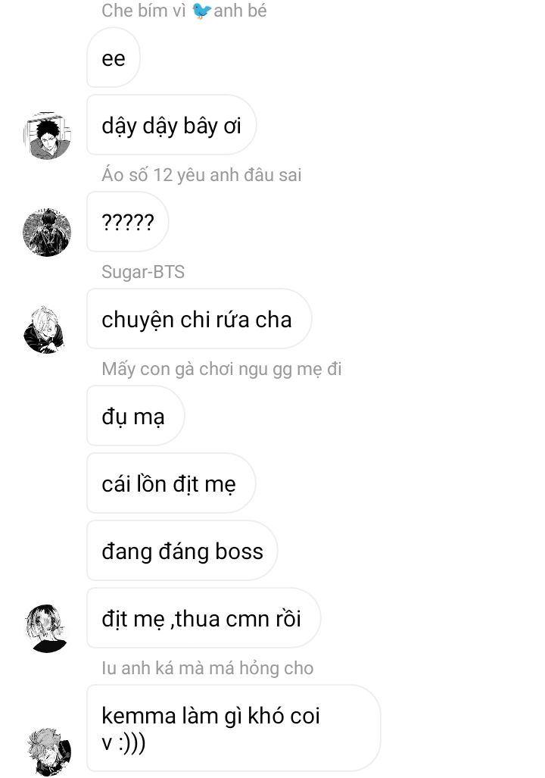Tap sender 'Mấy con gà chơi ngu gg mẹ đi'
Screen dimensions: 545x778
[222, 369]
